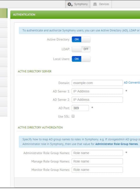The height and width of the screenshot is (189, 140).
Task: Click the bold Administrator Role Group Names text
Action: pos(117,144)
